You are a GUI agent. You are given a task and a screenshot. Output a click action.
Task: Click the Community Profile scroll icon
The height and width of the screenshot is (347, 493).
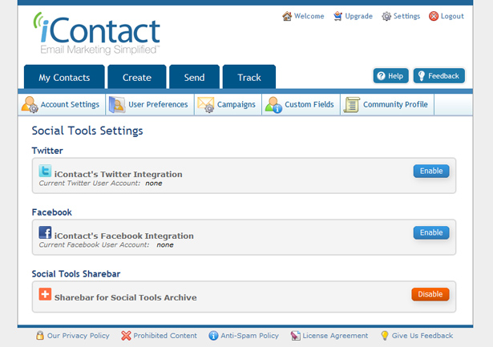(x=352, y=105)
